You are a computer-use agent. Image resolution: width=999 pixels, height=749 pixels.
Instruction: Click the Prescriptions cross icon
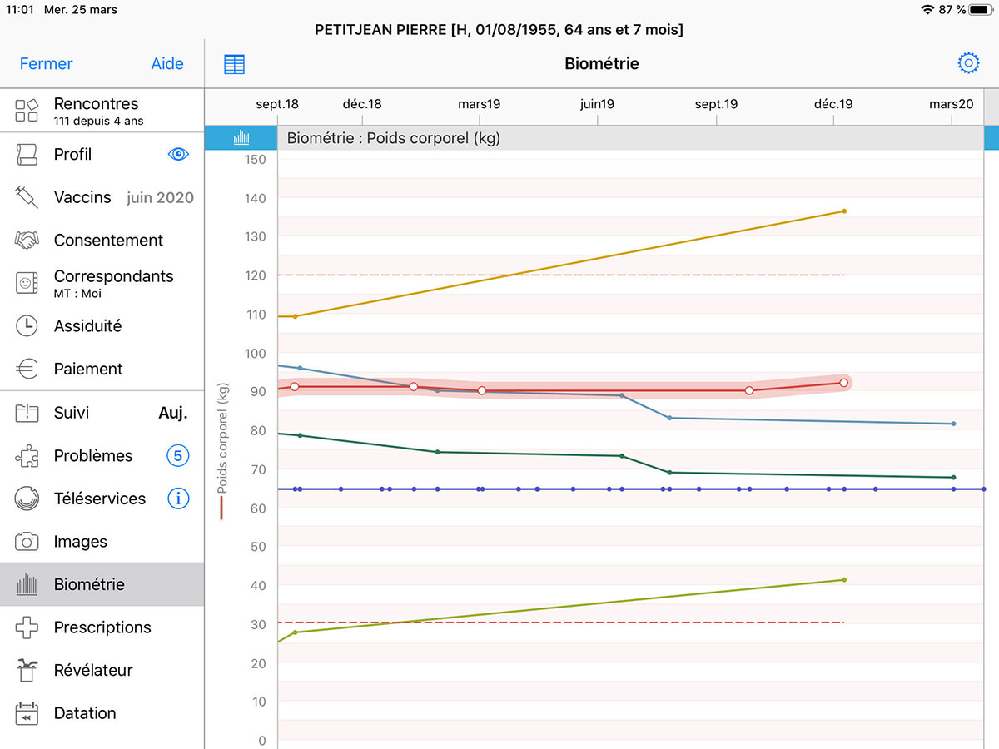click(x=27, y=627)
